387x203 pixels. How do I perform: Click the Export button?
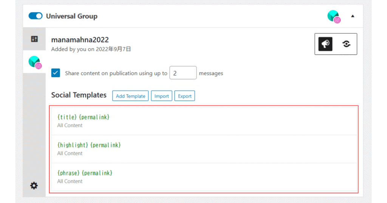(x=185, y=96)
